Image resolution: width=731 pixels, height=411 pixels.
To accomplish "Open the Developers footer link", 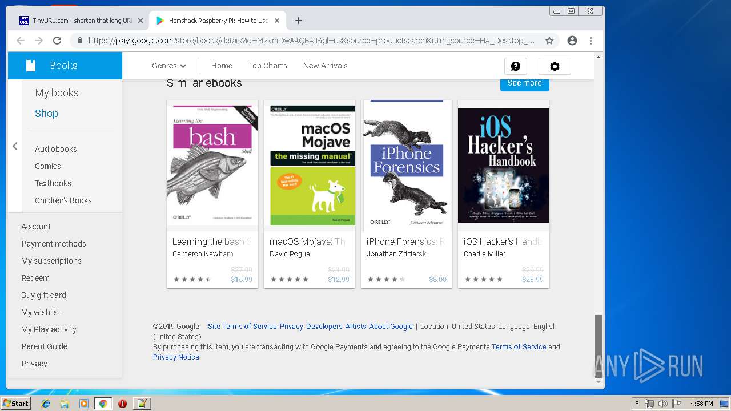I will 324,327.
